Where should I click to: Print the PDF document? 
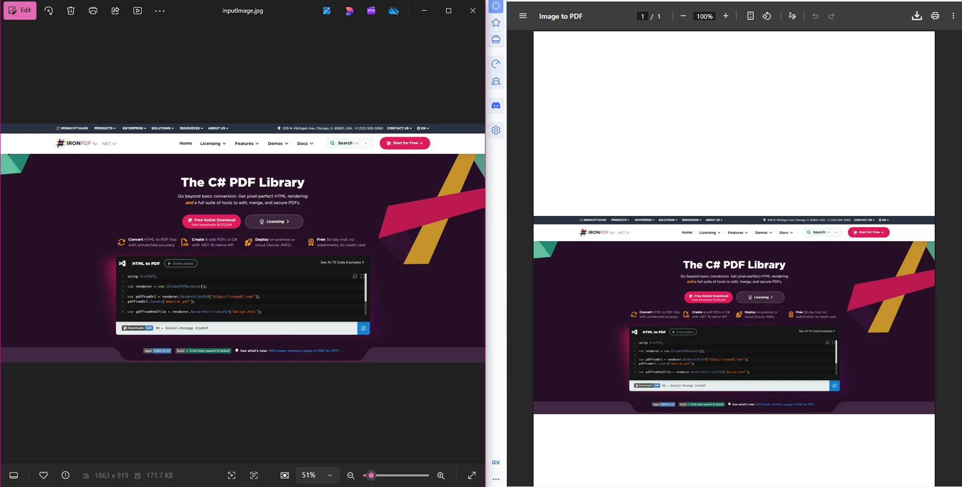(x=935, y=16)
